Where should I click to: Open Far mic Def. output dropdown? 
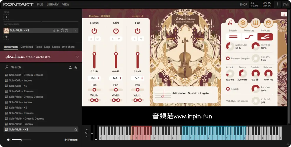point(137,78)
